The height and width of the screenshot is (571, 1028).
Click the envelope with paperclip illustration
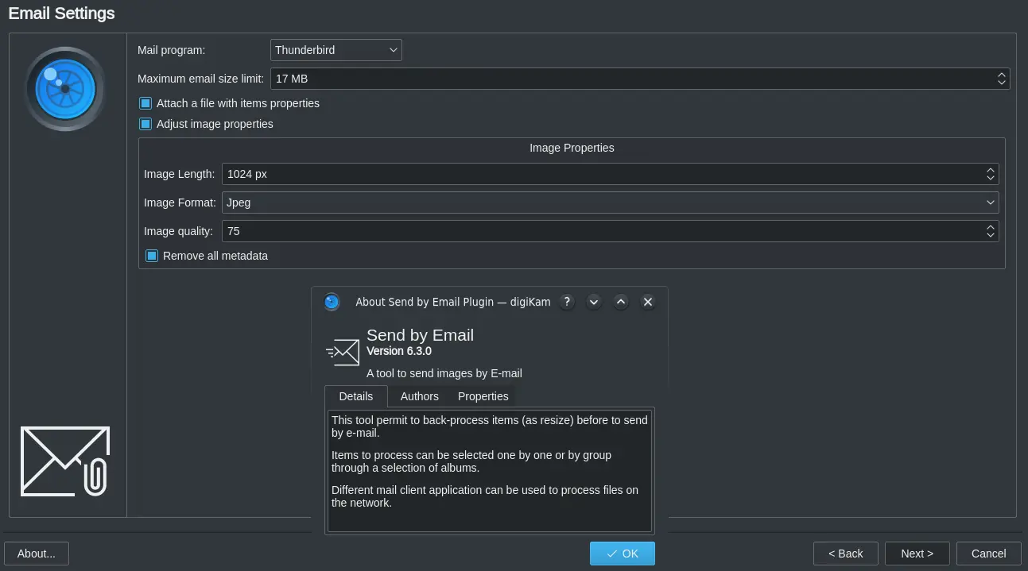point(64,461)
